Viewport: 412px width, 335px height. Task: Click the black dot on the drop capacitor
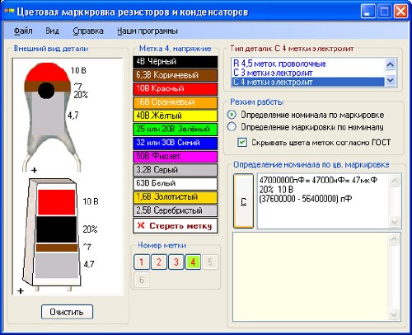tap(46, 91)
